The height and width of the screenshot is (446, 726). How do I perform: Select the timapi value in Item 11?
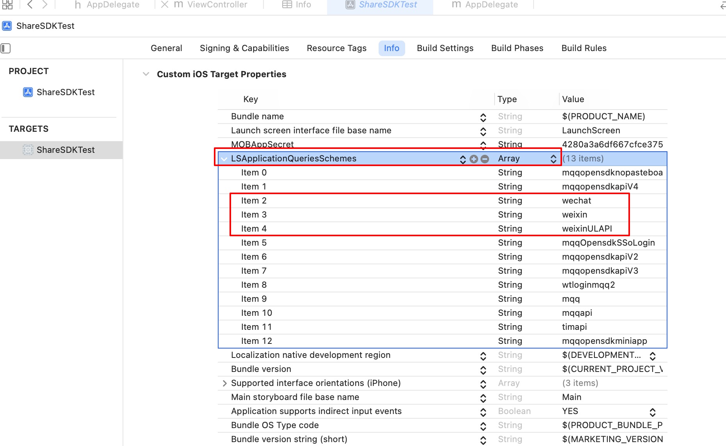pyautogui.click(x=575, y=327)
